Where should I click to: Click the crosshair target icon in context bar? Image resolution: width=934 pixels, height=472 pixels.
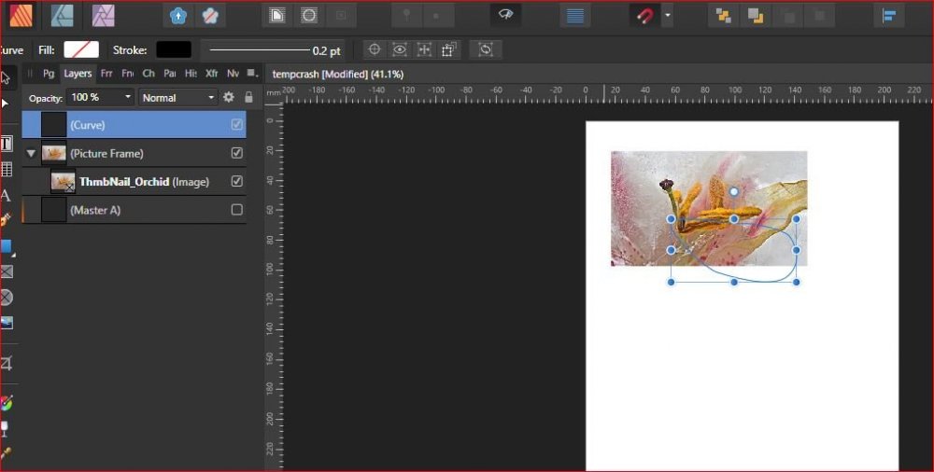(375, 50)
